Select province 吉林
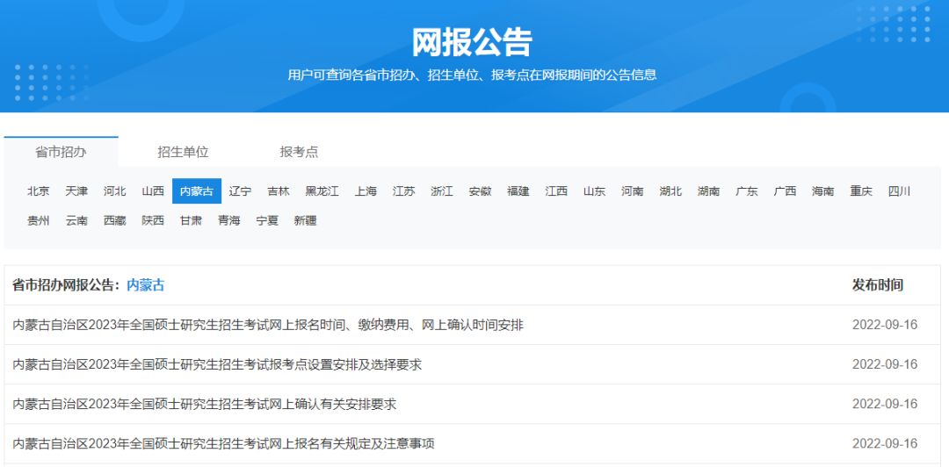This screenshot has width=949, height=467. 279,191
